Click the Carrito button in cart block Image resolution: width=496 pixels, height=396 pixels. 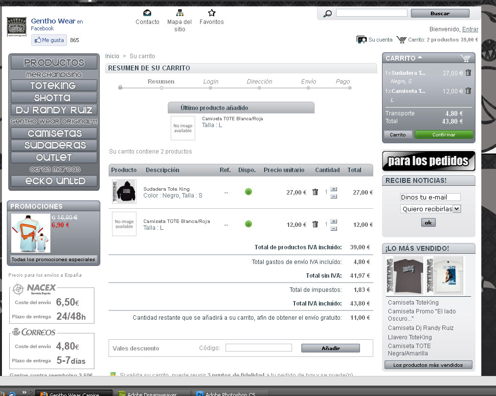point(398,134)
